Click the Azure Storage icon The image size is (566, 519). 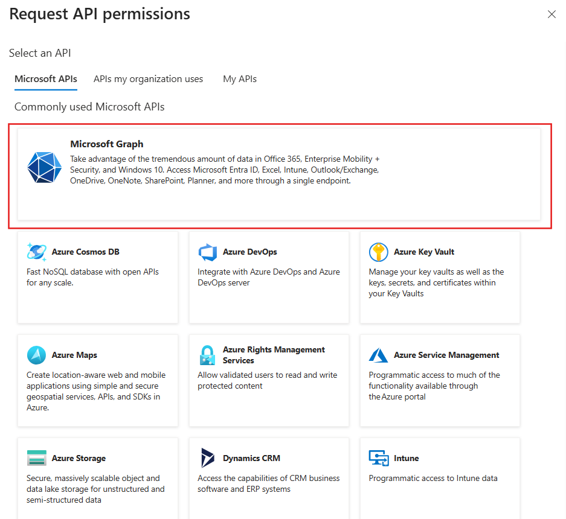36,458
